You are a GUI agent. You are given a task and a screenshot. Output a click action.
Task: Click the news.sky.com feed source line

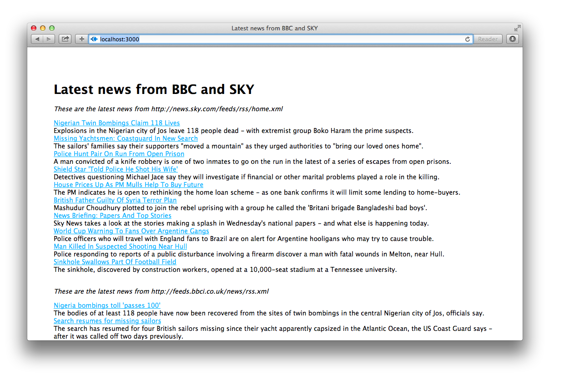tap(168, 109)
